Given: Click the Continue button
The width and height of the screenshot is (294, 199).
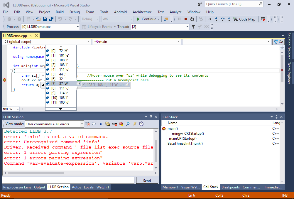Looking at the screenshot, I should (x=147, y=19).
